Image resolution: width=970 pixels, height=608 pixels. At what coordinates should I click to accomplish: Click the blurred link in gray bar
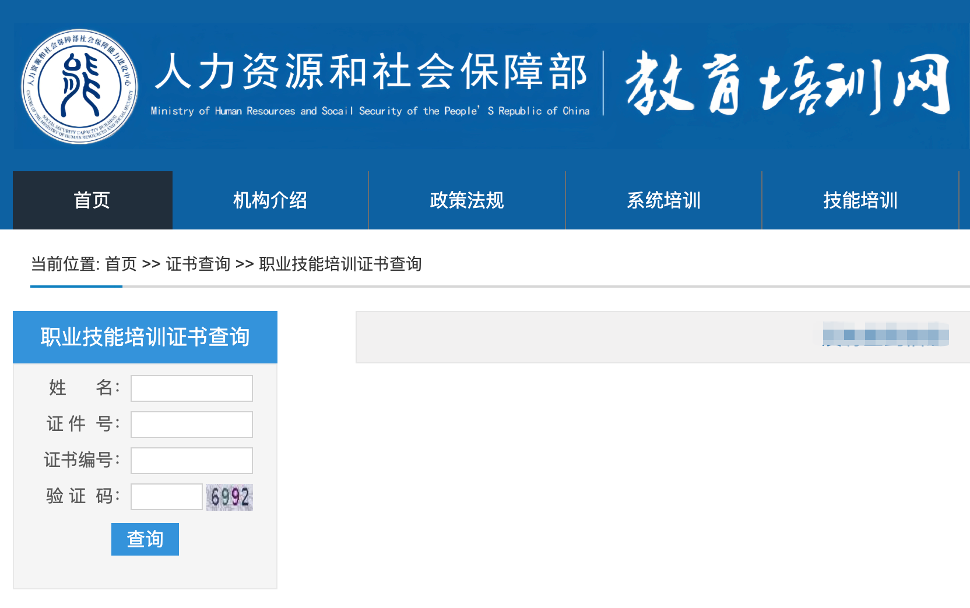tap(885, 335)
